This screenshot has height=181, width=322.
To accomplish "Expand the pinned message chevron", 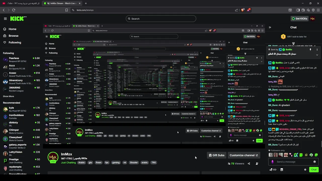I will click(317, 55).
